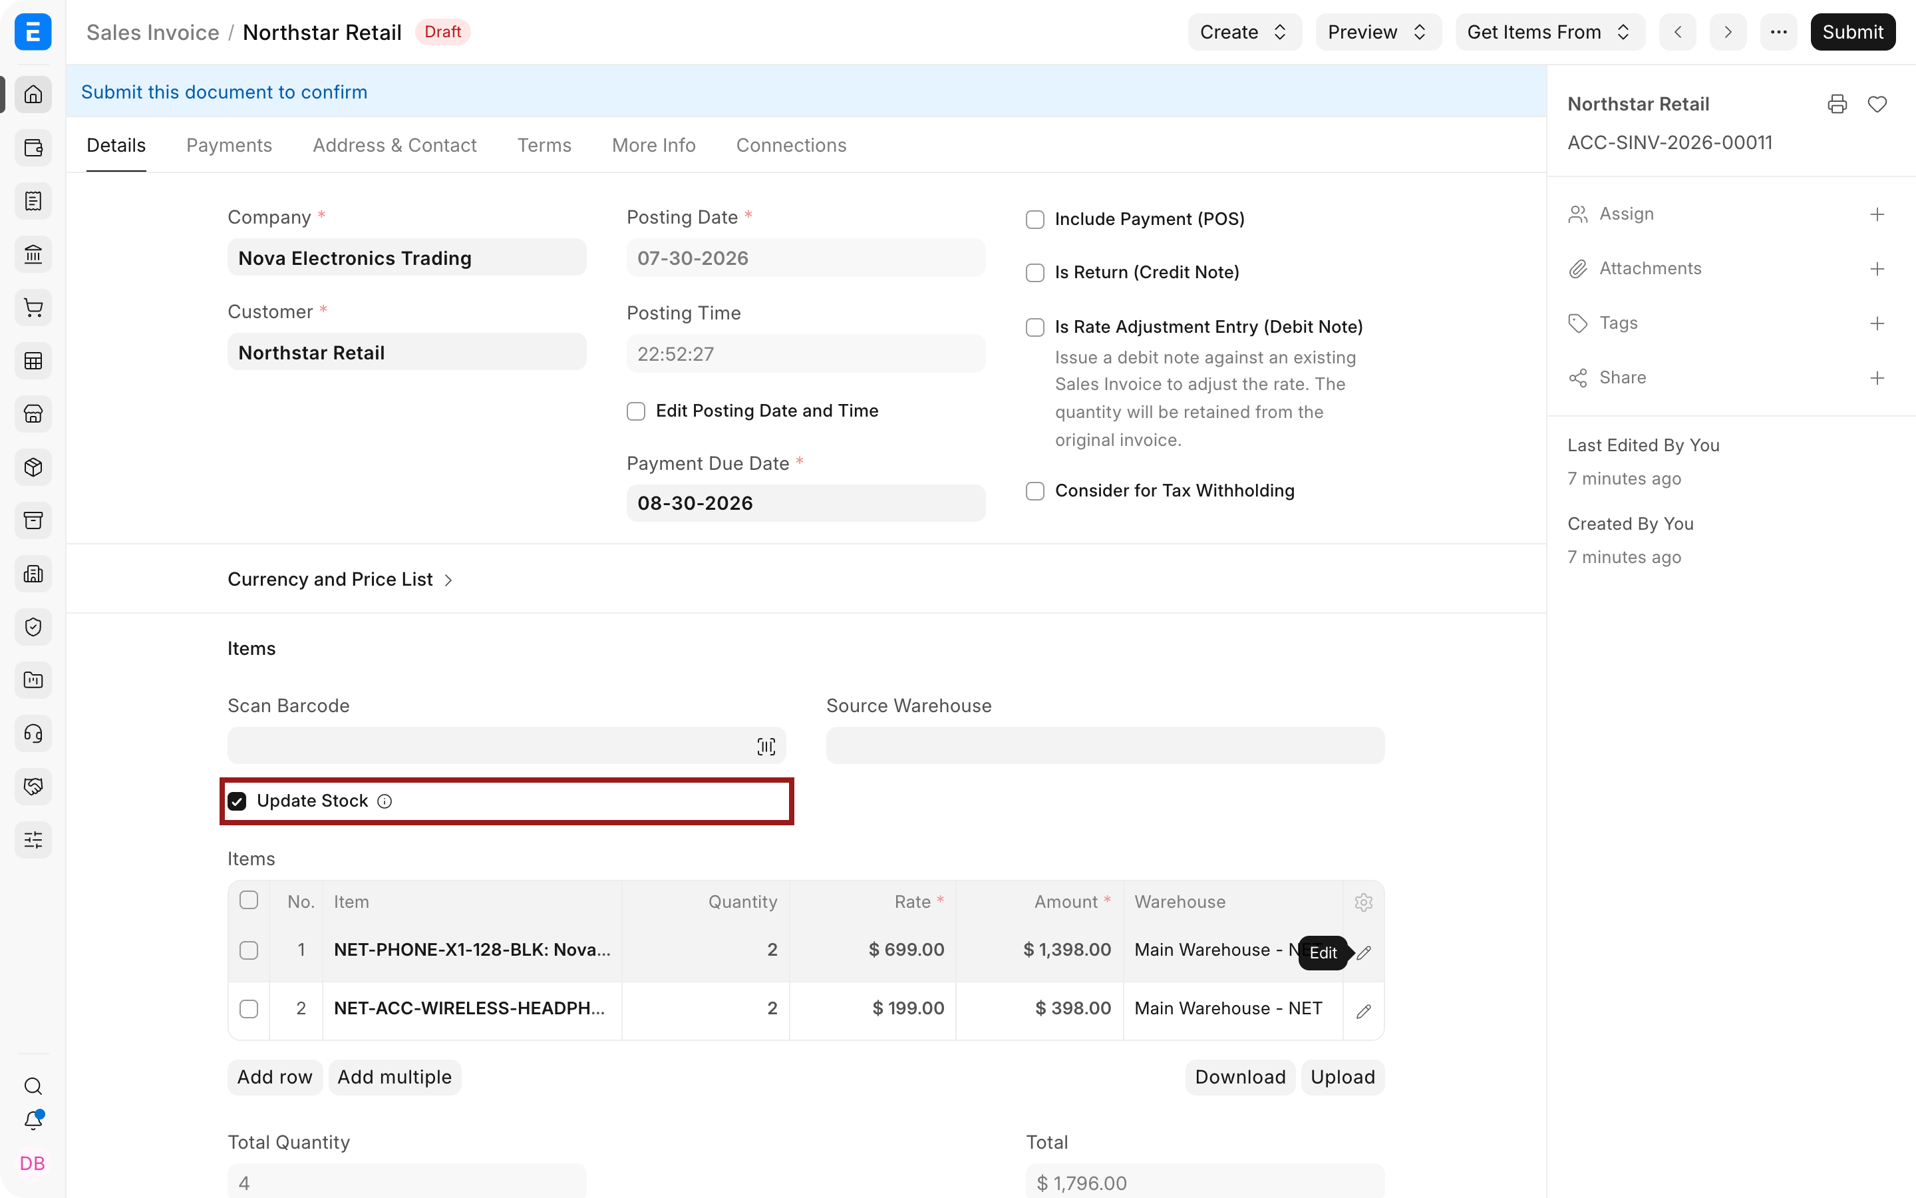Enable Edit Posting Date and Time
The width and height of the screenshot is (1916, 1198).
coord(636,411)
